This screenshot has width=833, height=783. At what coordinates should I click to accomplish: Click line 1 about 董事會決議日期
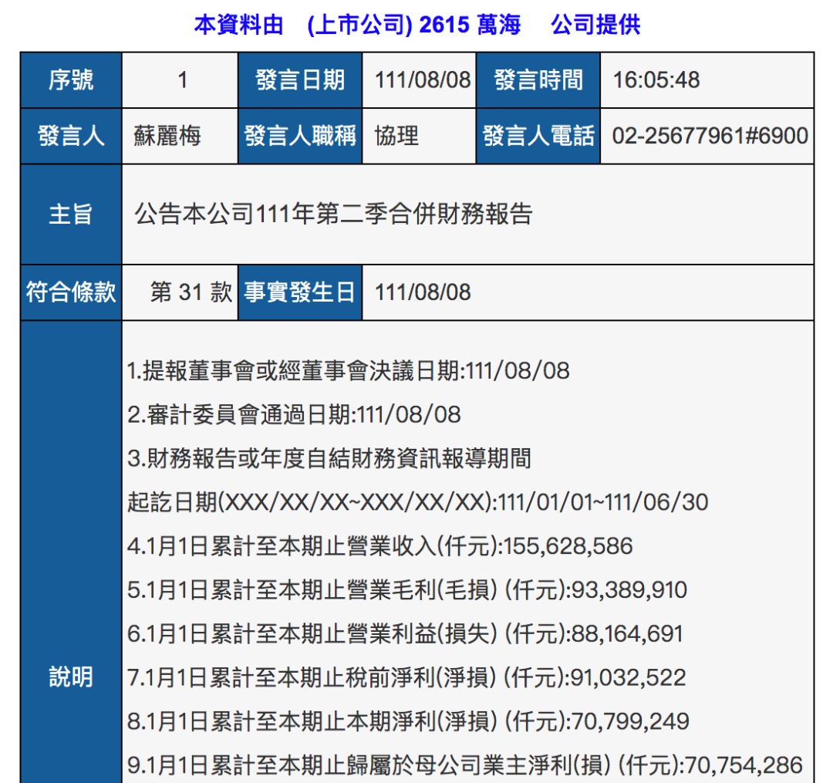(x=349, y=371)
